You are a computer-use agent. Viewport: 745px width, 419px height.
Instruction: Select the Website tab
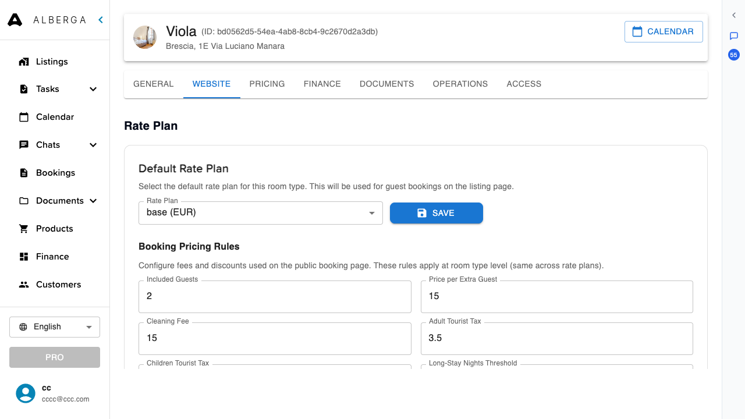click(x=212, y=84)
